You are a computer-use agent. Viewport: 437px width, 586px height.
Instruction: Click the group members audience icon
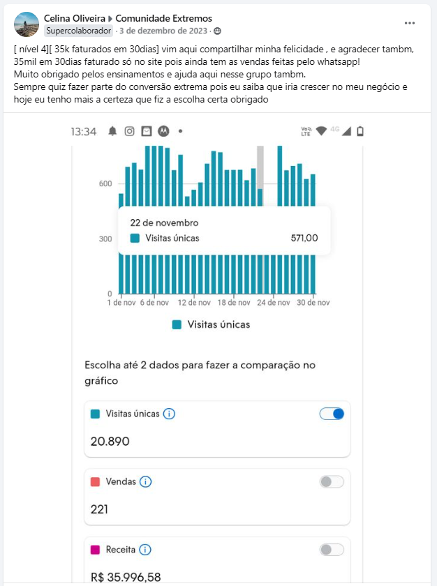pyautogui.click(x=217, y=31)
